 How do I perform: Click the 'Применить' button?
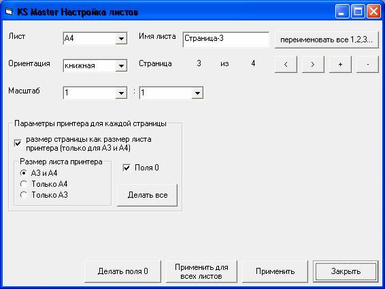pos(275,271)
